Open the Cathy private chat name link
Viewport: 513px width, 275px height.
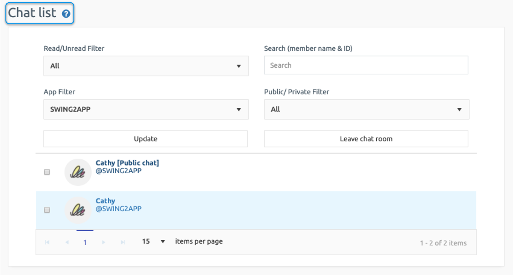(x=105, y=201)
